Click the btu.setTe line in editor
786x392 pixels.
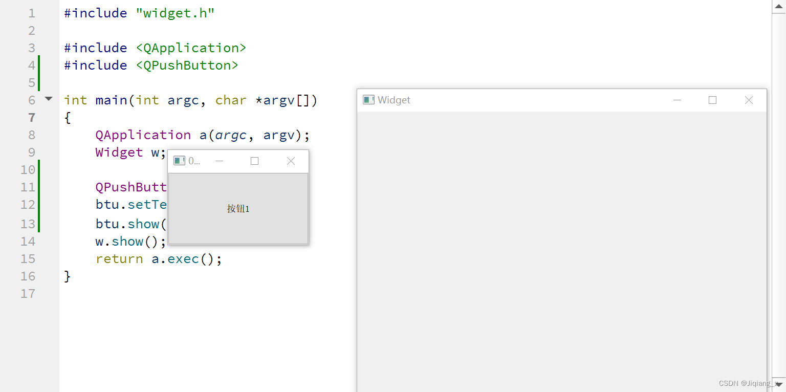point(131,204)
